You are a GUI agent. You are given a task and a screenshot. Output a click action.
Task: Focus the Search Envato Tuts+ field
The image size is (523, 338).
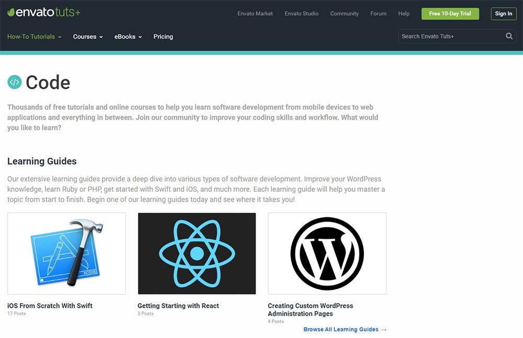click(x=457, y=37)
